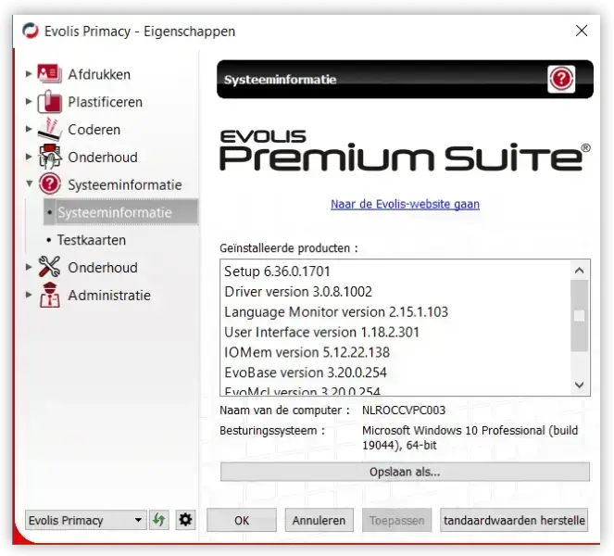614x556 pixels.
Task: Click the wrench and screwdriver Onderhoud icon
Action: point(49,267)
